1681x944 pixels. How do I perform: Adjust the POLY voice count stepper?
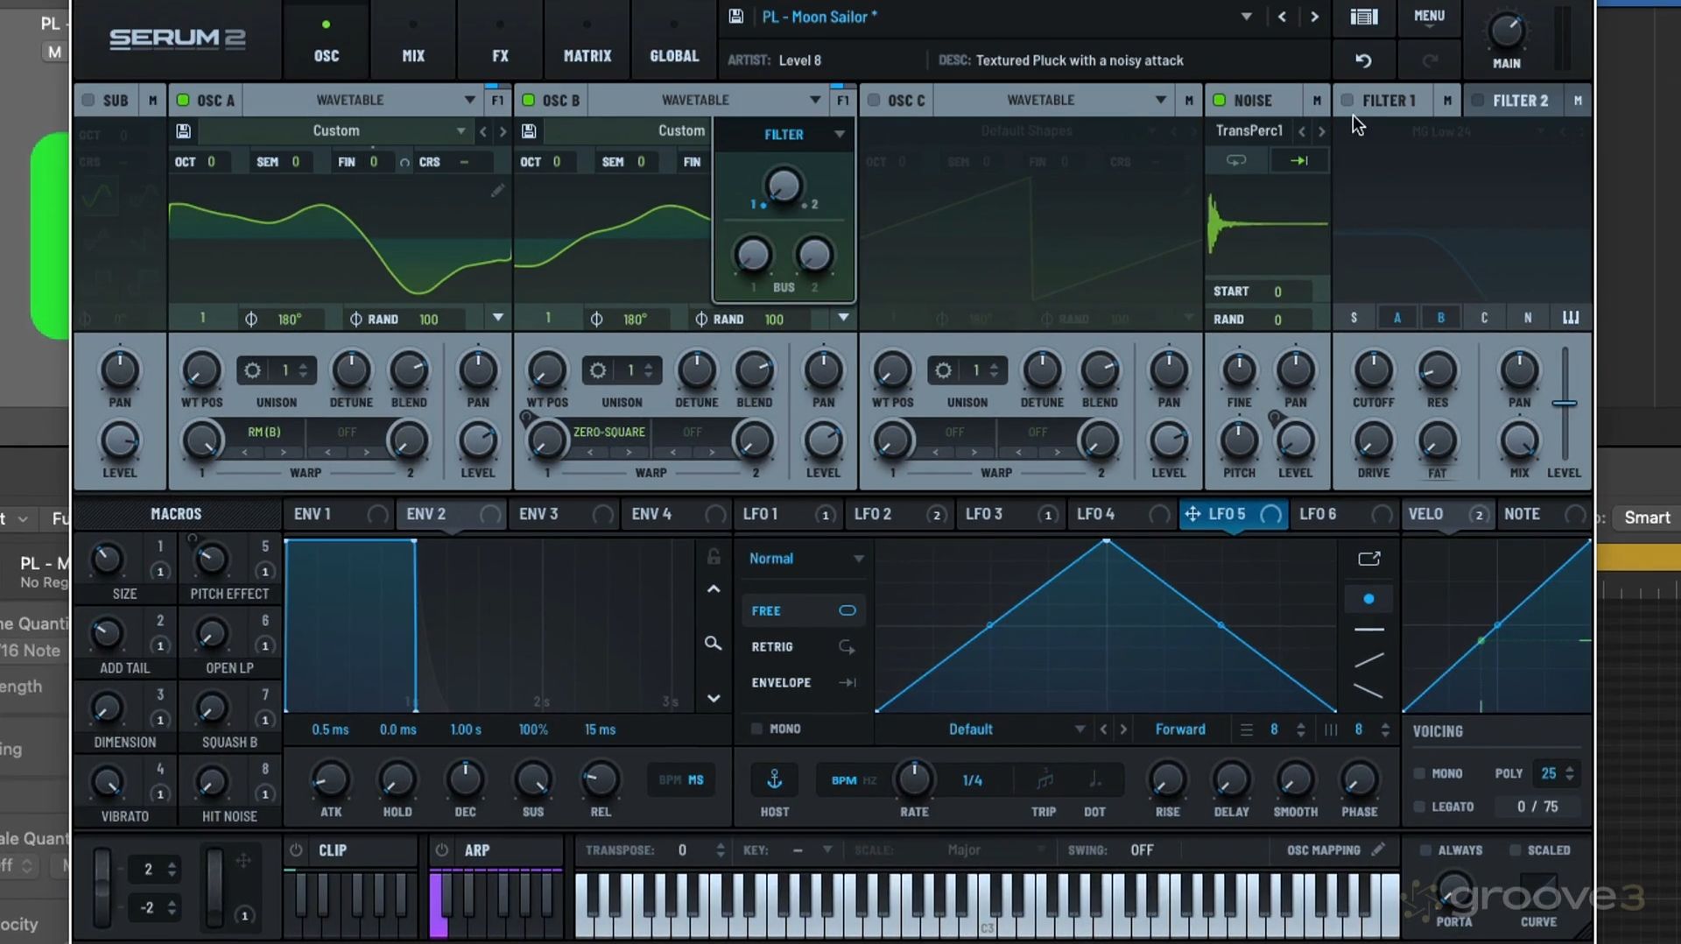coord(1569,773)
